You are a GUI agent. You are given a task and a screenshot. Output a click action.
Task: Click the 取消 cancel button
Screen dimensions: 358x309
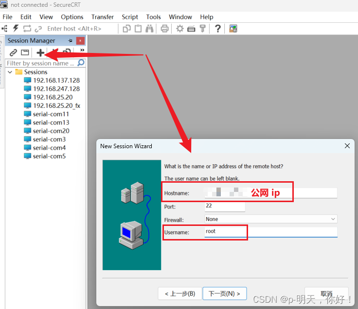coord(326,293)
